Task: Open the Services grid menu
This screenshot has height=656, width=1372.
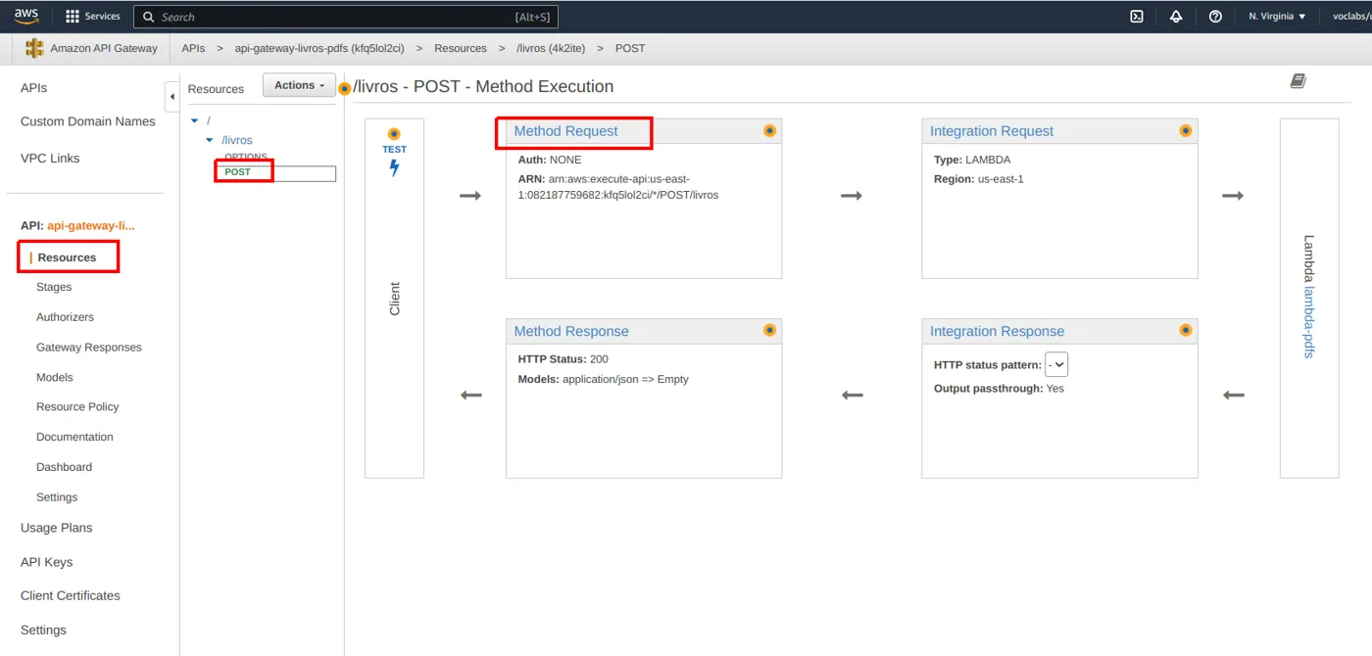Action: tap(93, 17)
